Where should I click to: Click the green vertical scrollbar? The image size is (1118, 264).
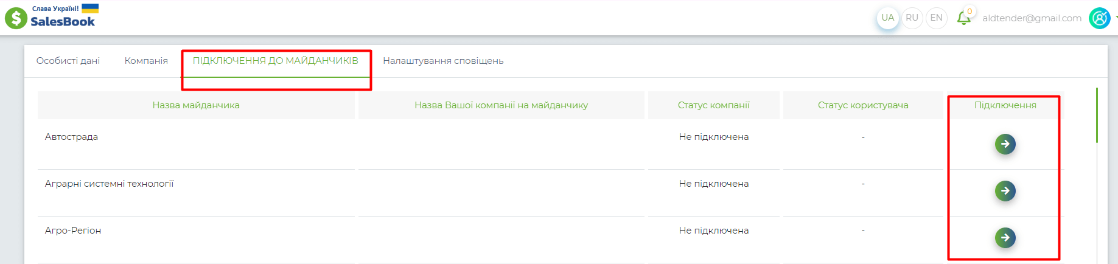tap(1097, 116)
